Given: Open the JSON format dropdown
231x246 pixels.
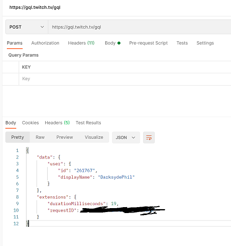Looking at the screenshot, I should pos(126,137).
